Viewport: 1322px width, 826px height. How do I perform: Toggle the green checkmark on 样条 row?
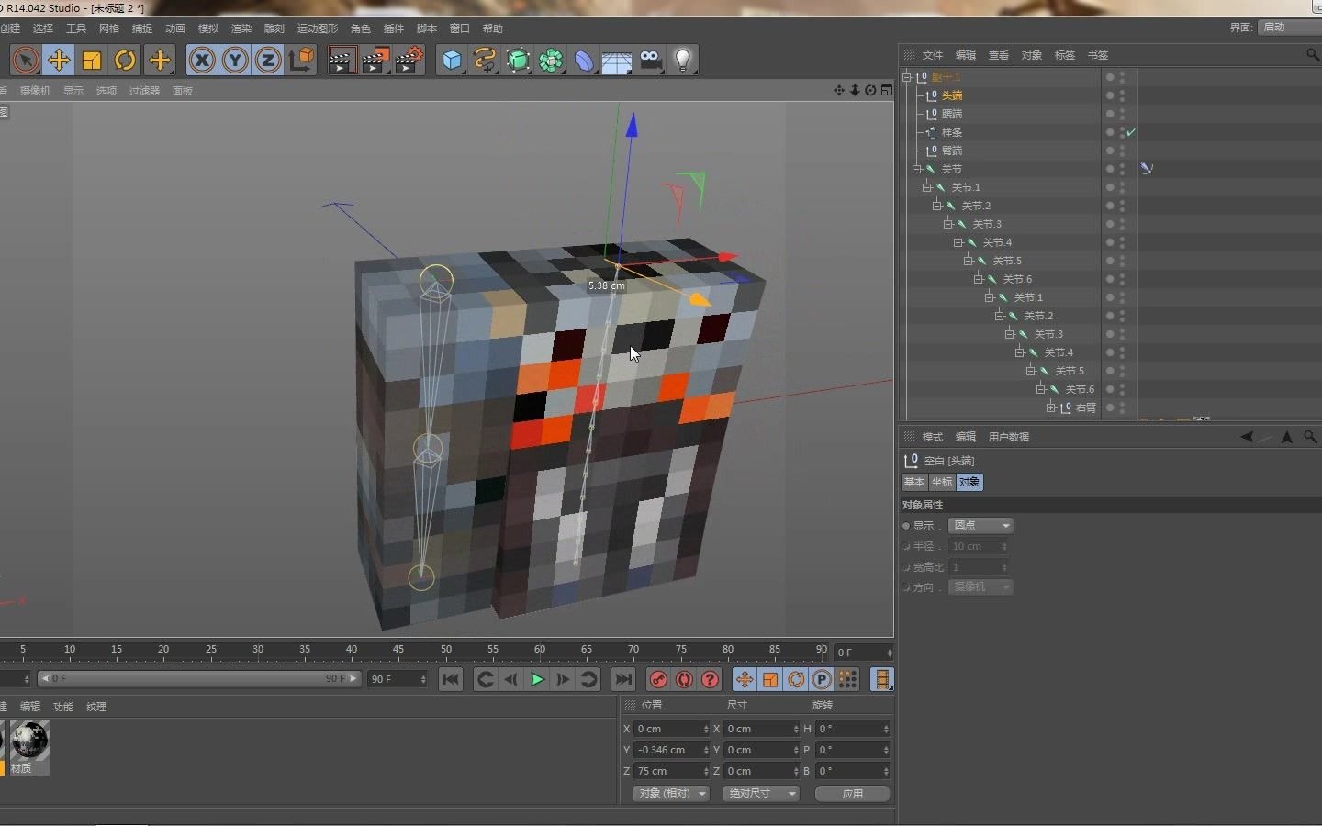tap(1132, 132)
